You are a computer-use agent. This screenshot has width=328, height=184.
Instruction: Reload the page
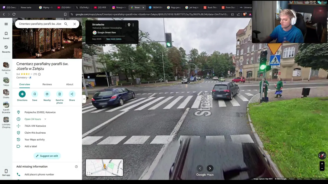tap(14, 14)
